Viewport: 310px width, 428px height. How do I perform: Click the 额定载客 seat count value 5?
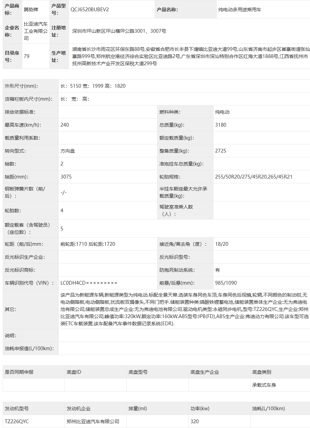point(62,229)
